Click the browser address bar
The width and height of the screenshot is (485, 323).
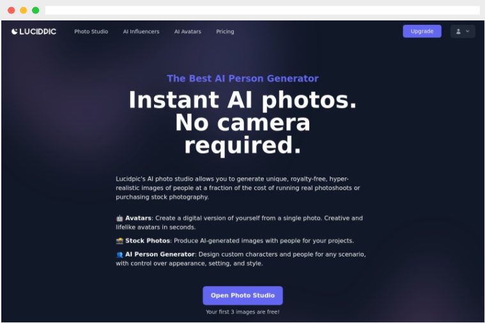tap(262, 10)
